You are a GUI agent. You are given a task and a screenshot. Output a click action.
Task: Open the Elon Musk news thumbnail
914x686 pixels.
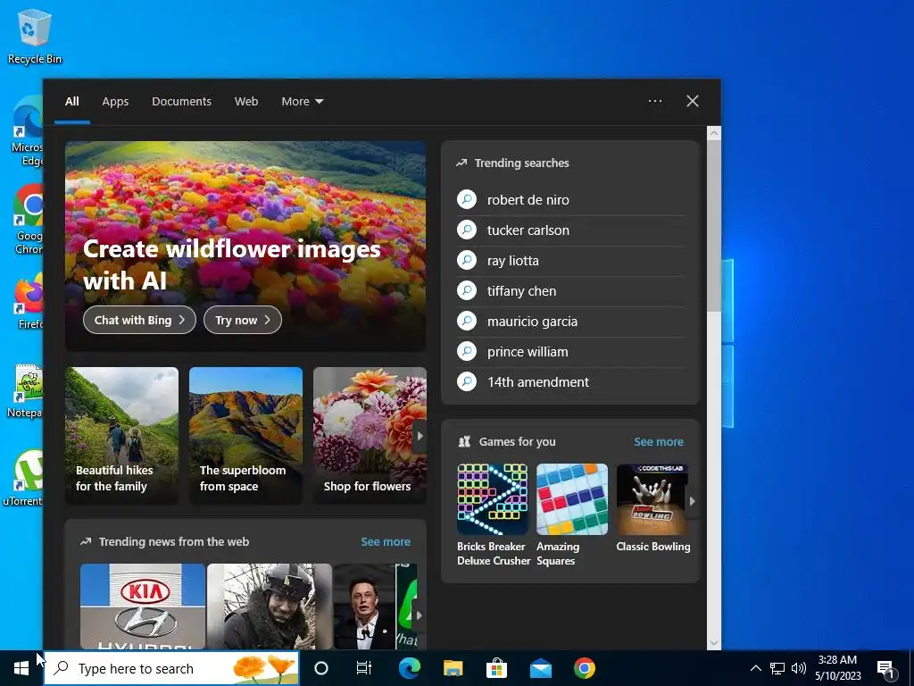pyautogui.click(x=364, y=607)
